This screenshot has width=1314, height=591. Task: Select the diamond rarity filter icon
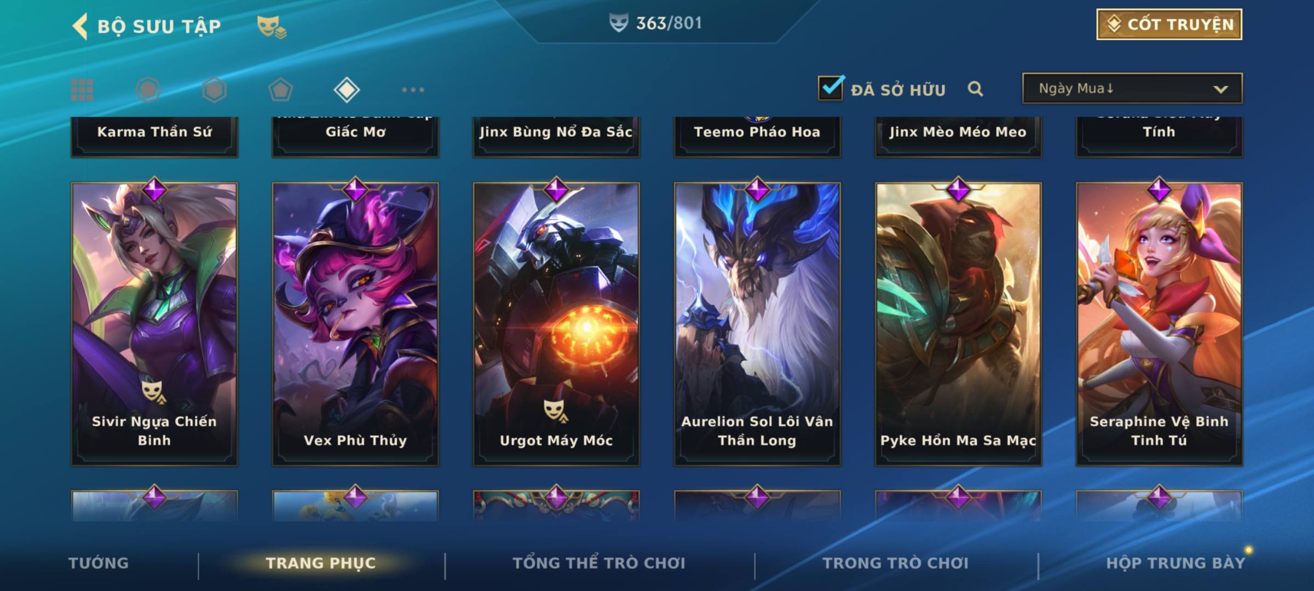pos(347,90)
